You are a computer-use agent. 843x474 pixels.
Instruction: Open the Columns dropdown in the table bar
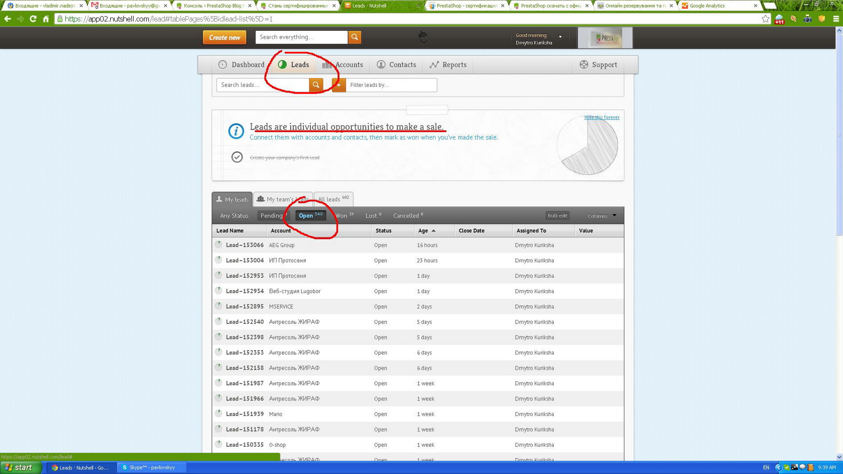click(x=602, y=216)
